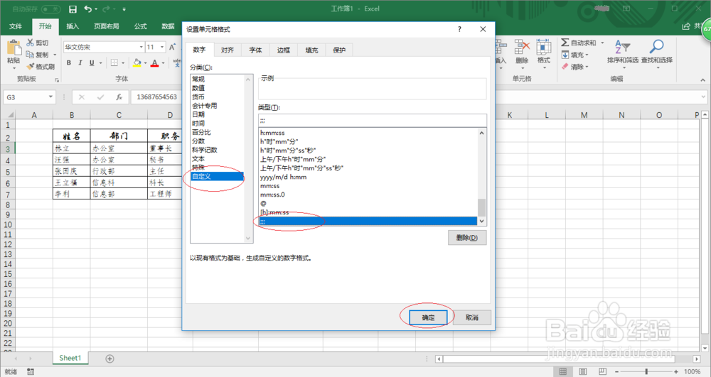Click the Normal view icon in the status bar
The image size is (711, 377).
(562, 371)
